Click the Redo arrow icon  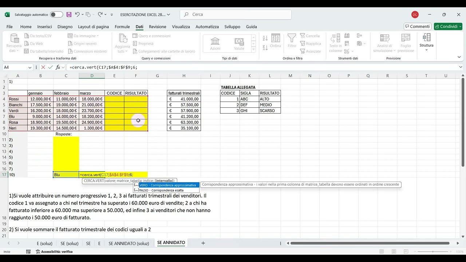pos(100,15)
